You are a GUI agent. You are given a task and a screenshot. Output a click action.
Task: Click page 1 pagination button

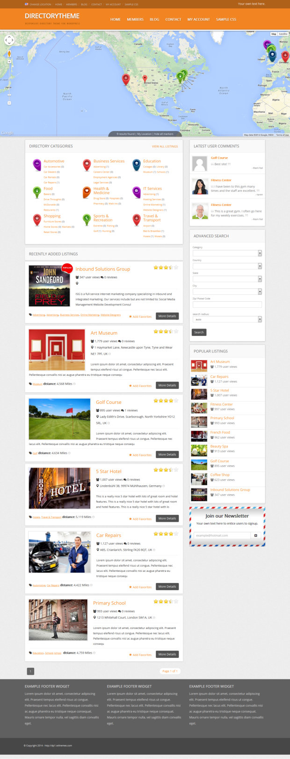point(31,671)
